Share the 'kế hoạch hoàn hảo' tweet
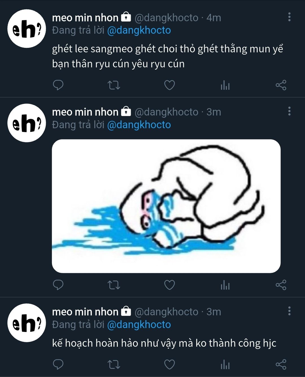 coord(281,364)
